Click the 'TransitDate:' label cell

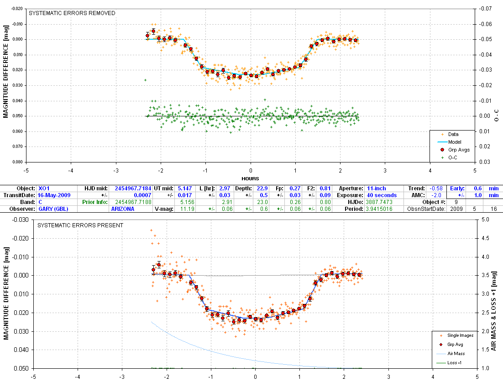(19, 195)
